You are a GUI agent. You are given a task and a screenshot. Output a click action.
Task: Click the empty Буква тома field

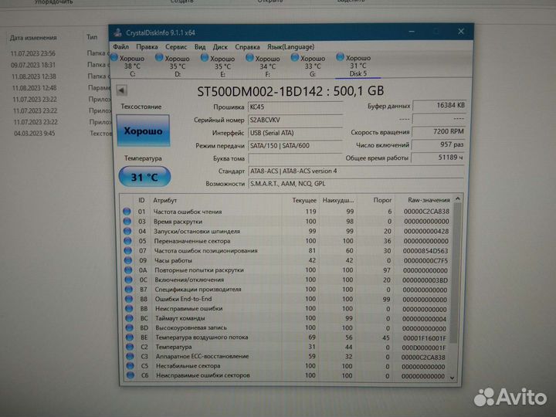coord(295,158)
